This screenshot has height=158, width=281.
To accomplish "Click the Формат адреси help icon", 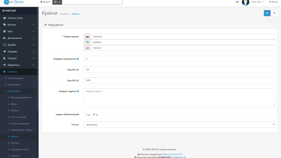I will pyautogui.click(x=78, y=91).
